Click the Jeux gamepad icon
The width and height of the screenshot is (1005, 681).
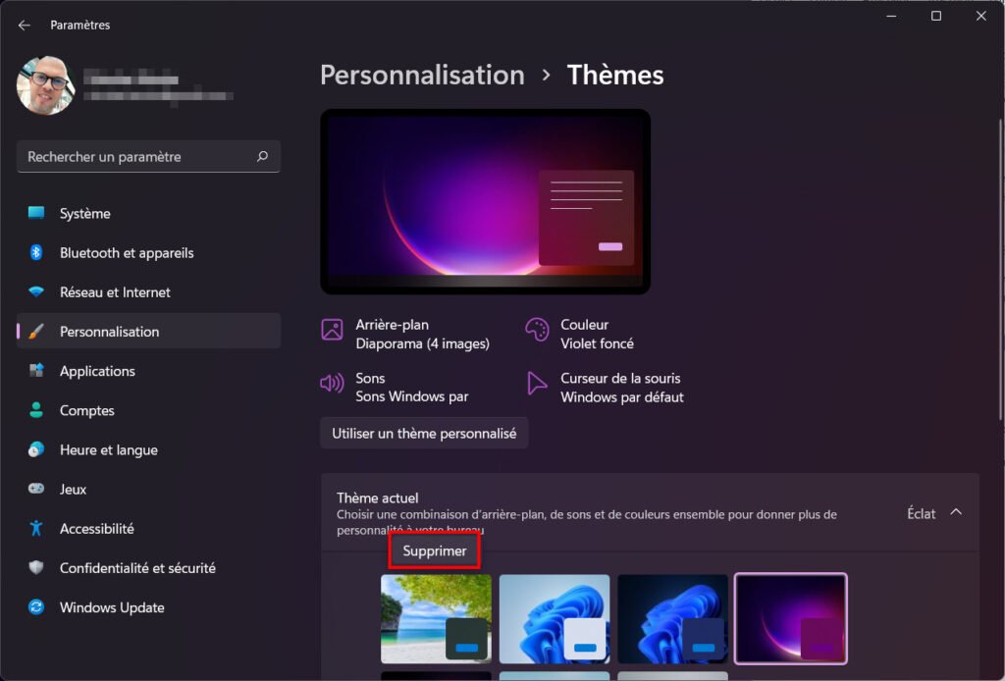36,489
